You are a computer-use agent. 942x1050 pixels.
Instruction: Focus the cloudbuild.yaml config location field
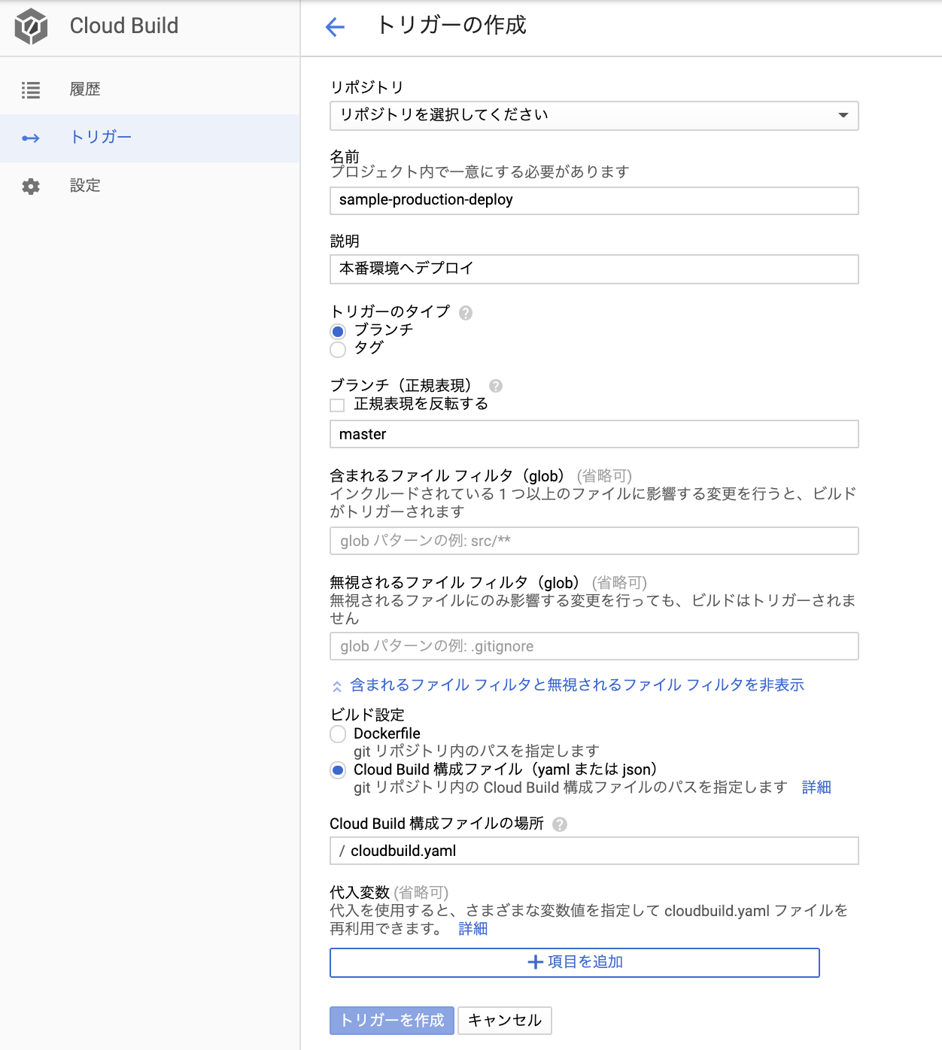tap(594, 851)
